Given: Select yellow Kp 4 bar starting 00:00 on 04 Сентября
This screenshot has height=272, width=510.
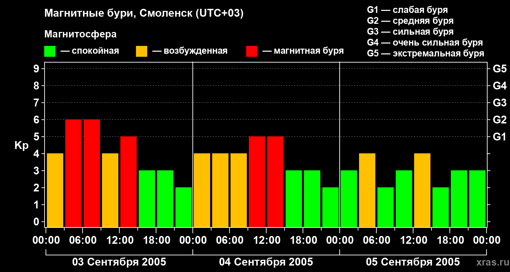Looking at the screenshot, I should click(x=202, y=190).
